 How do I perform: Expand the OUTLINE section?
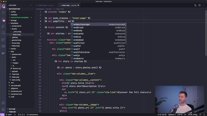point(12,109)
